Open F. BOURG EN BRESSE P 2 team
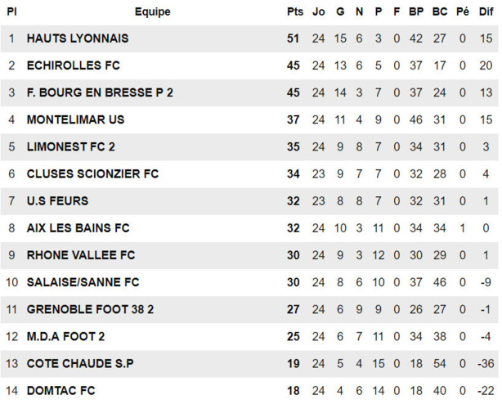 point(100,92)
